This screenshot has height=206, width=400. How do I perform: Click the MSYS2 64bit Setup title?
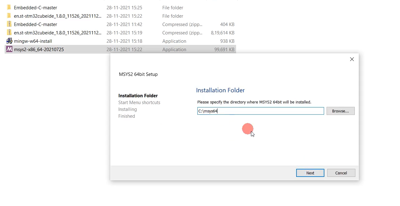coord(138,74)
